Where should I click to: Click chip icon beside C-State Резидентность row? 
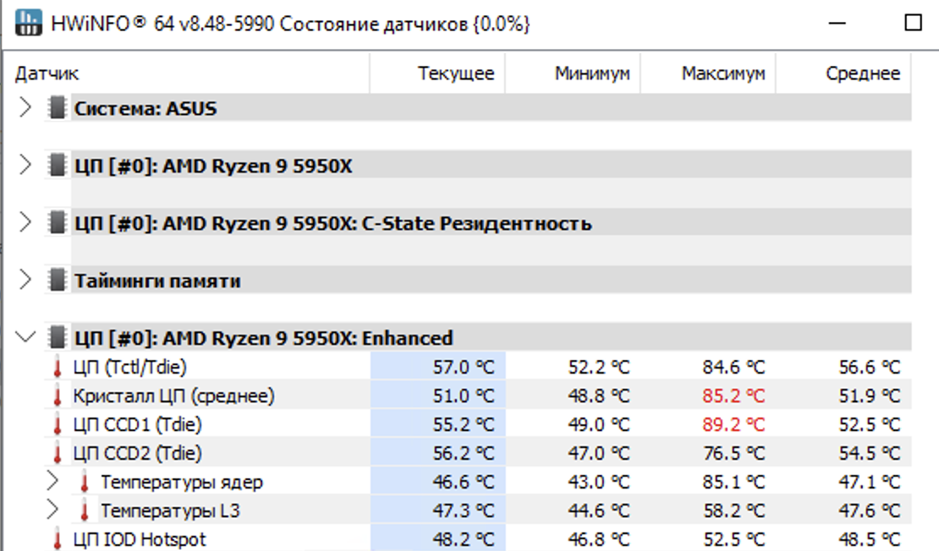pos(57,222)
